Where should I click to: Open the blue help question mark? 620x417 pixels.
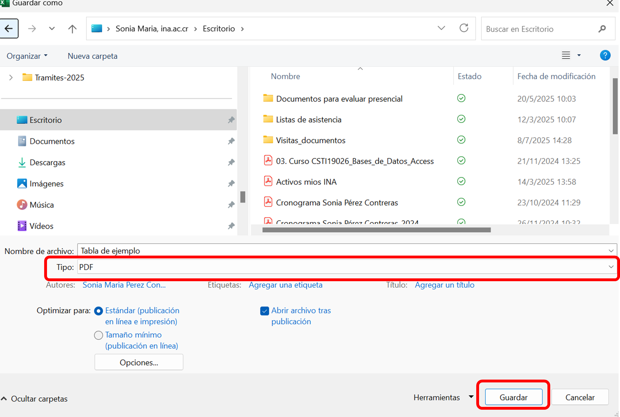(x=605, y=55)
